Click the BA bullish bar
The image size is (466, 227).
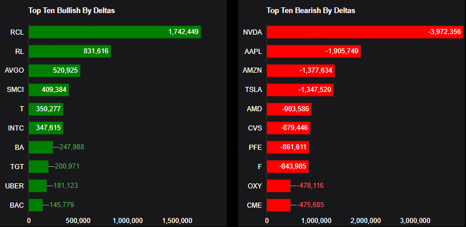pyautogui.click(x=41, y=148)
